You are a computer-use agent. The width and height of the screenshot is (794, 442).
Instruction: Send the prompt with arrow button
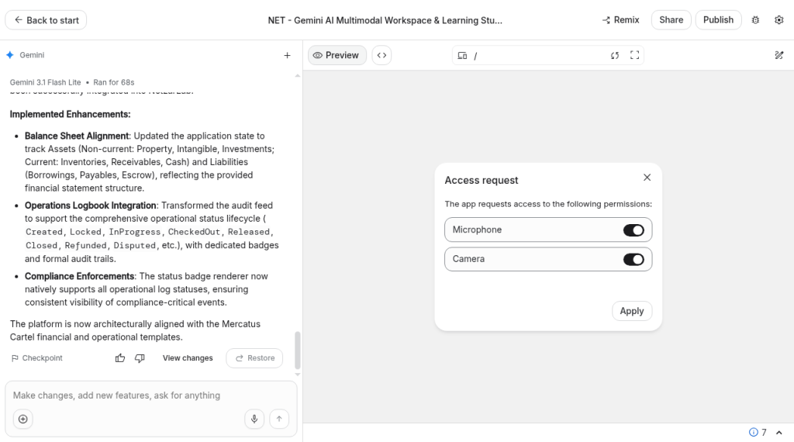[x=279, y=419]
